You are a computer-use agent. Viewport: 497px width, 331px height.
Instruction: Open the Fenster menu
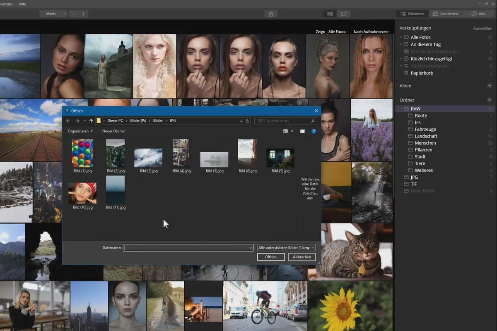tap(6, 4)
